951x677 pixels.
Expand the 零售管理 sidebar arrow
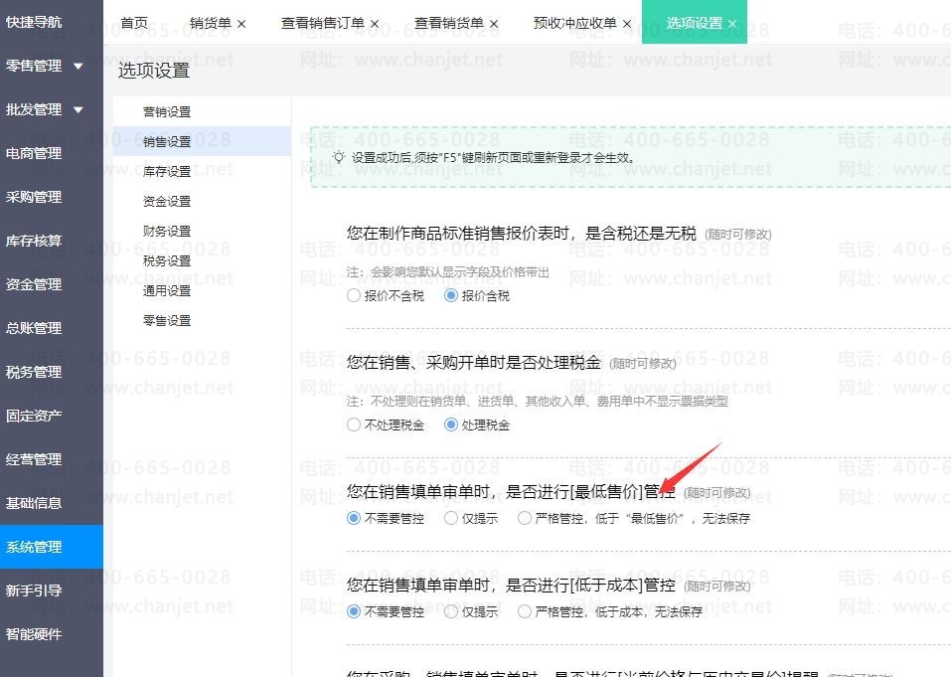[x=79, y=67]
